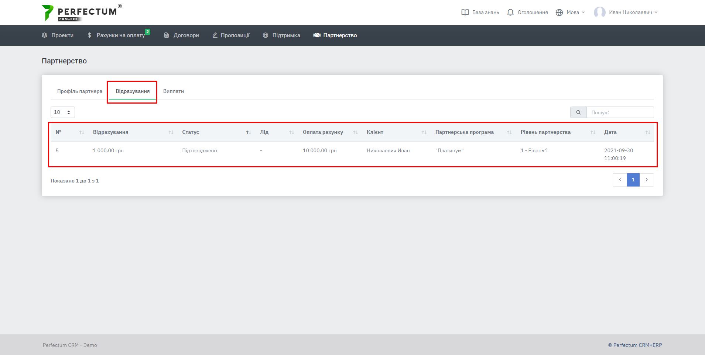Screen dimensions: 705x355
Task: Open the Підтримка menu item
Action: (x=285, y=35)
